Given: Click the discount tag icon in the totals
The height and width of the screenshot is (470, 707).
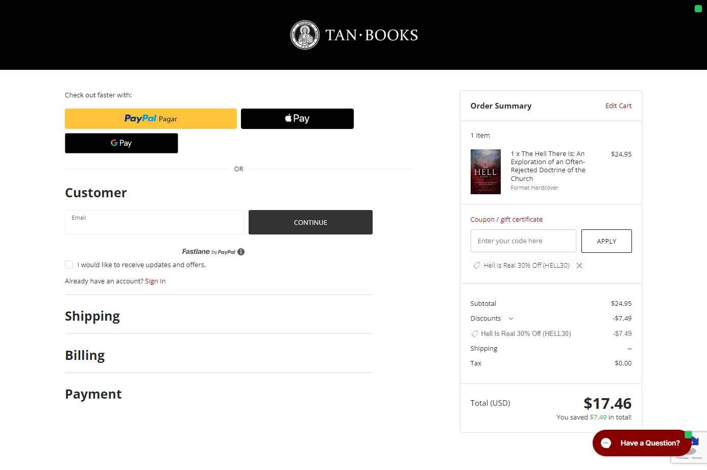Looking at the screenshot, I should (x=474, y=334).
